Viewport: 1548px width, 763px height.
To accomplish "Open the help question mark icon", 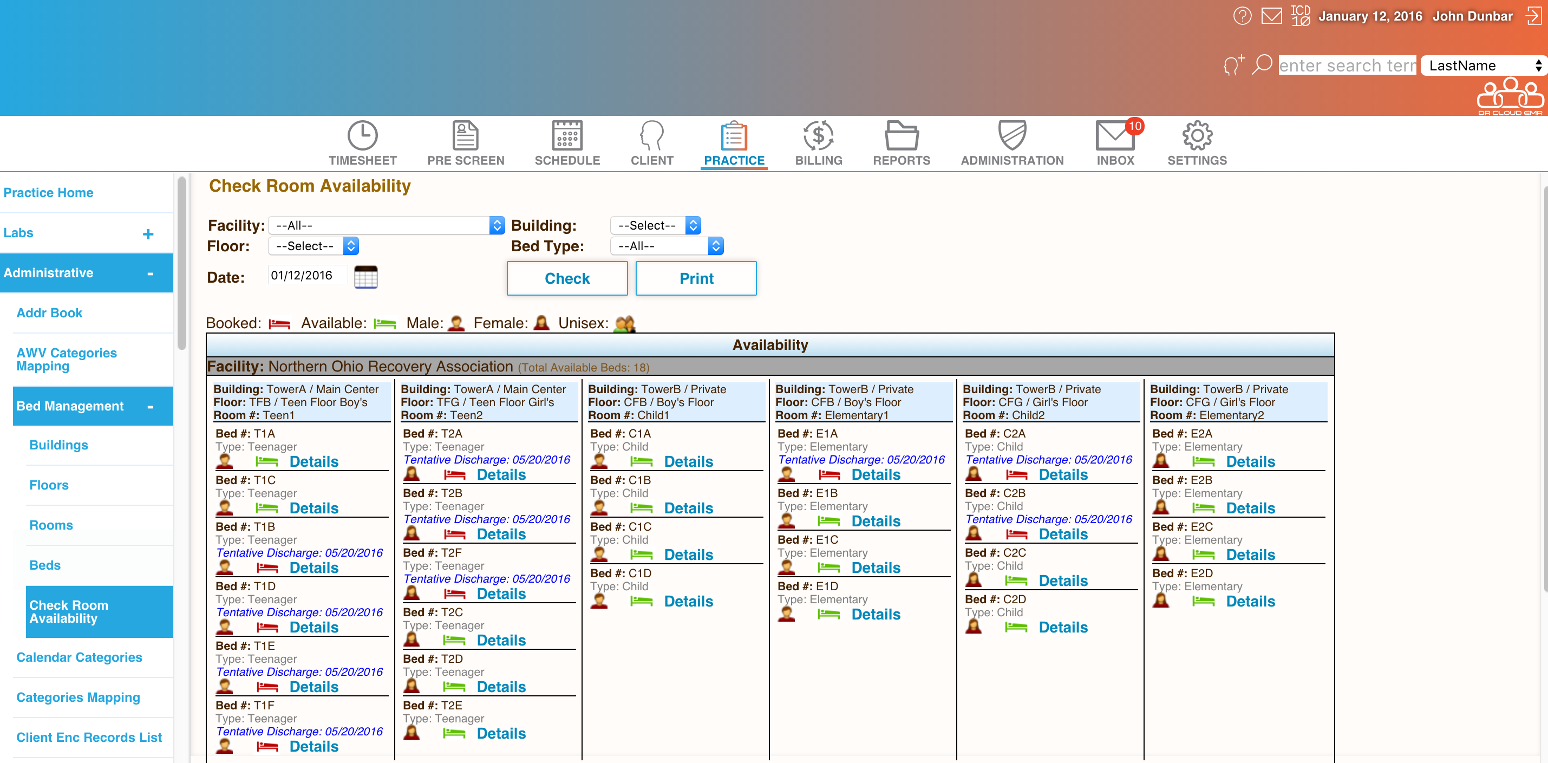I will 1242,16.
